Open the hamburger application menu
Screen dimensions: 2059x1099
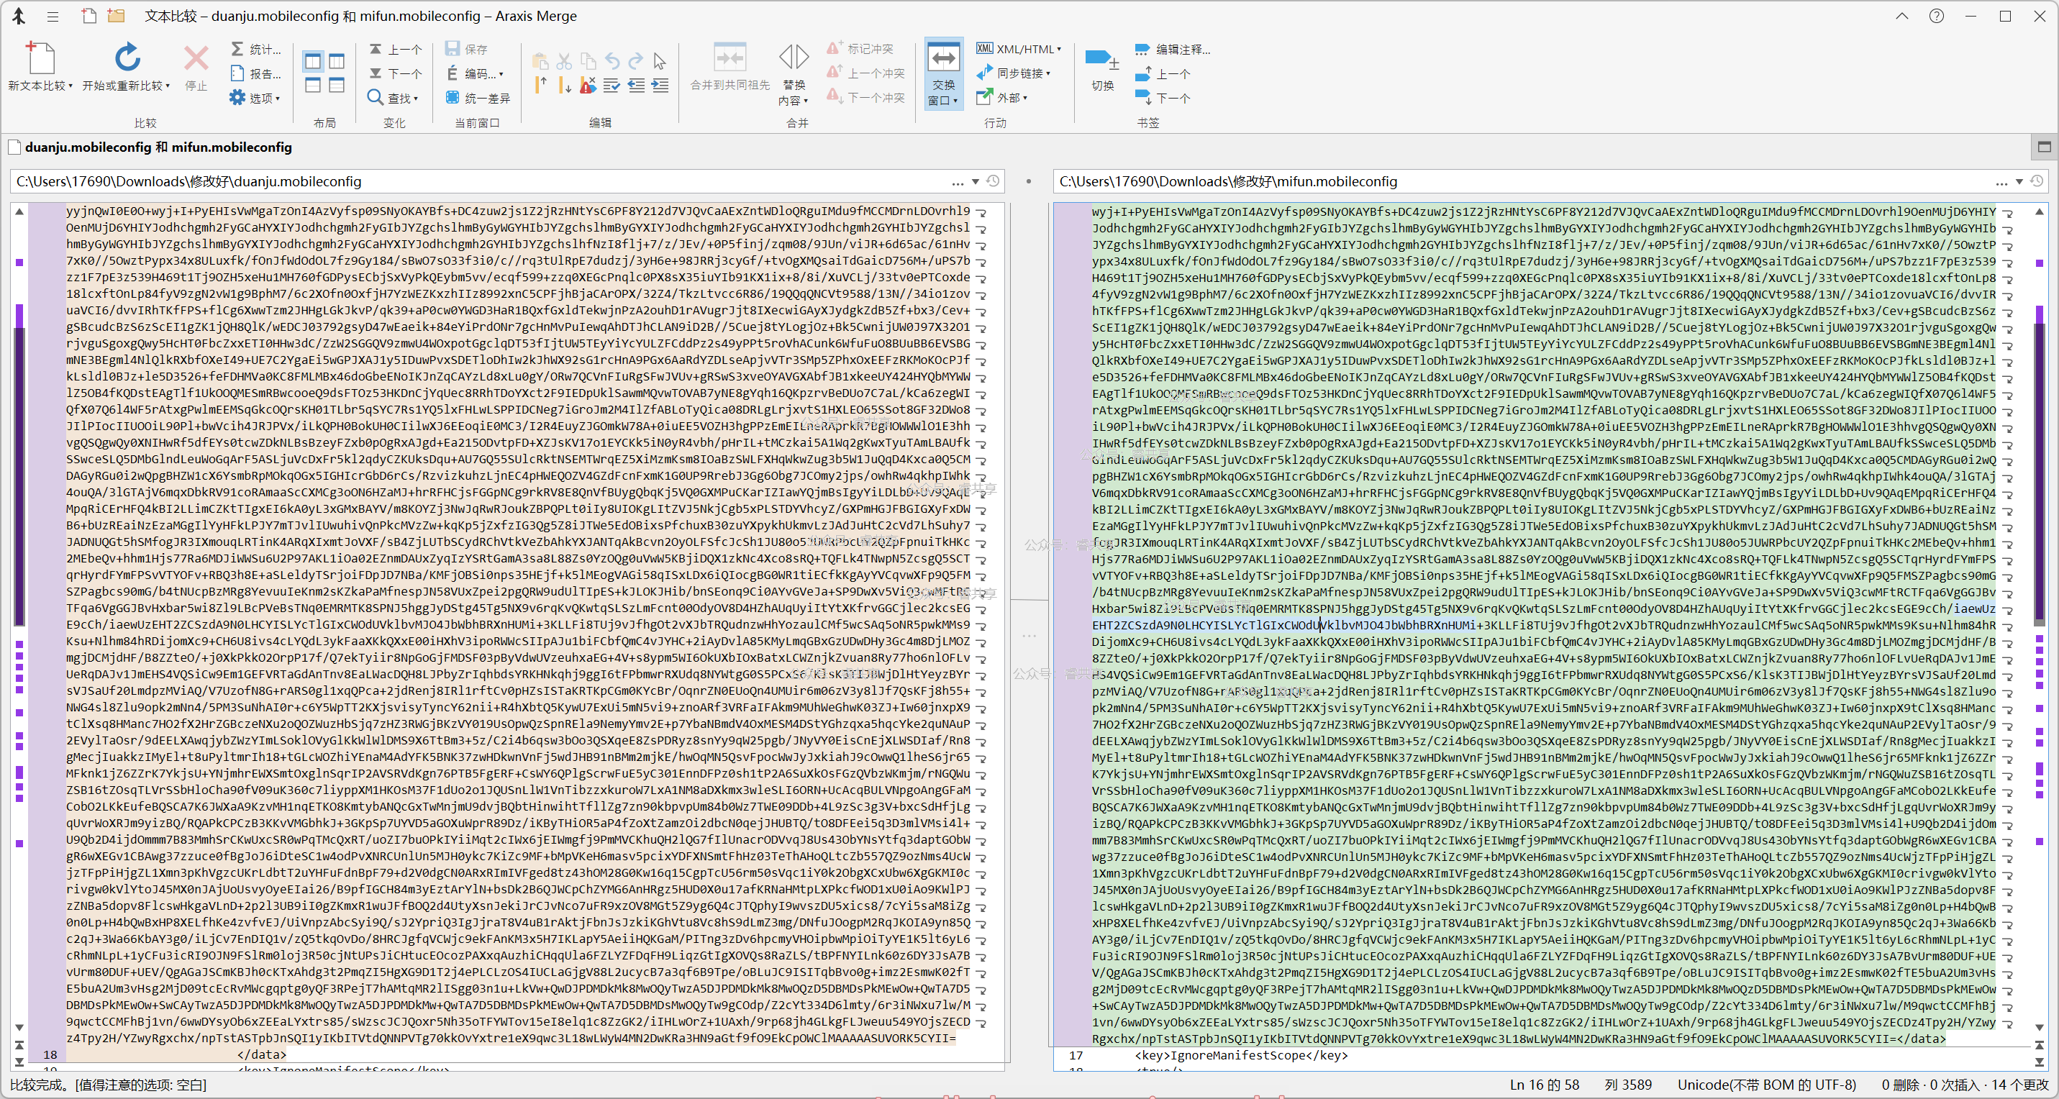tap(53, 16)
